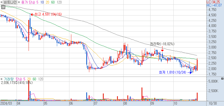Click the 05 month date axis label
Image resolution: width=224 pixels, height=106 pixels.
click(45, 103)
